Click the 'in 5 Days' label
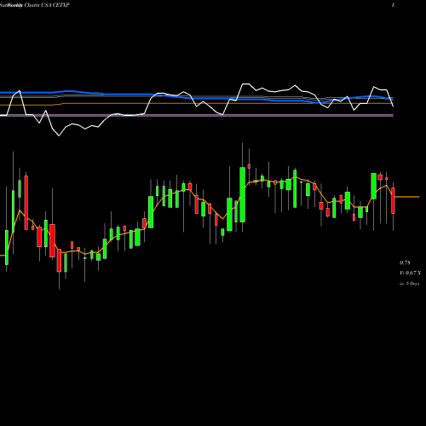Image resolution: width=426 pixels, height=426 pixels. 409,284
